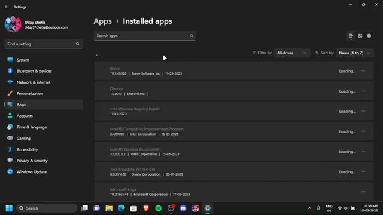This screenshot has width=383, height=215.
Task: Click the Windows Start button
Action: (9, 208)
